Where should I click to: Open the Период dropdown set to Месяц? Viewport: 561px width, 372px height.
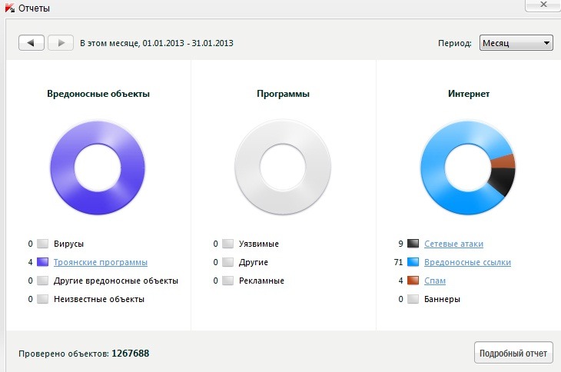(x=516, y=43)
